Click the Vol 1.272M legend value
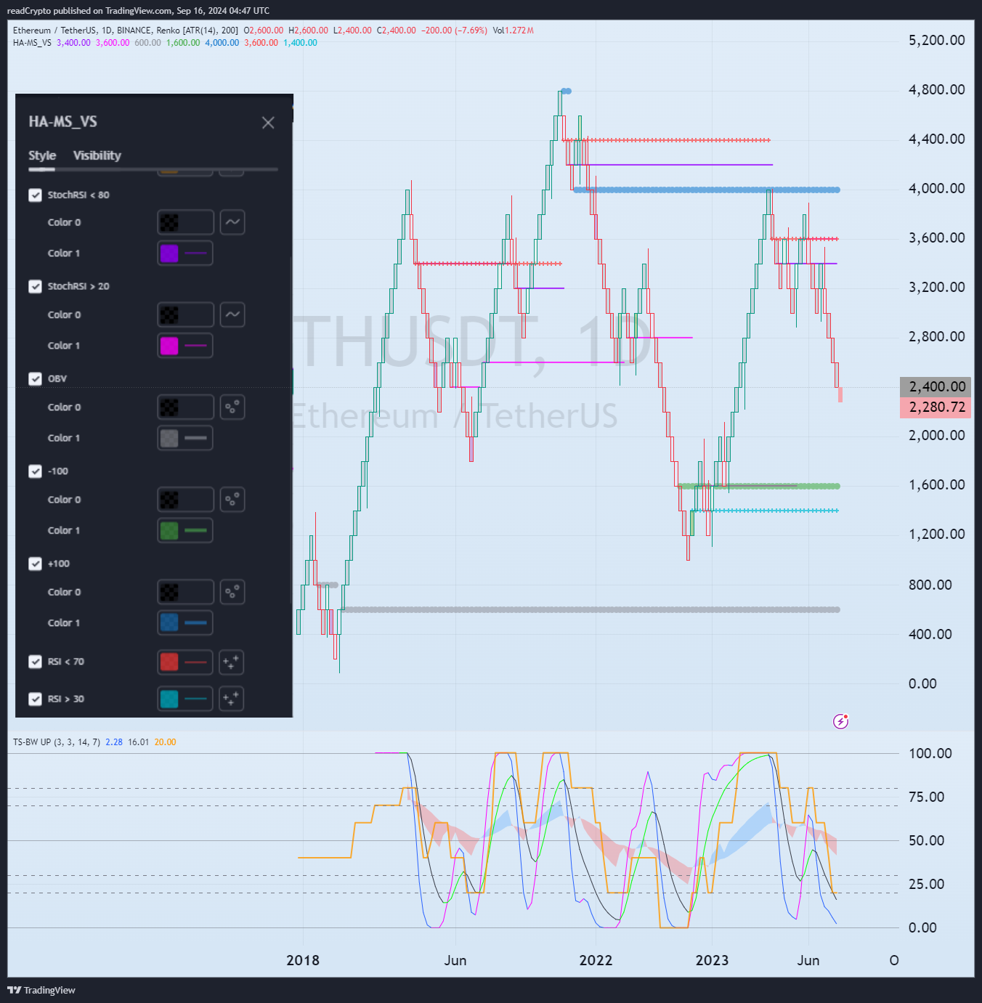Viewport: 982px width, 1003px height. [x=513, y=31]
